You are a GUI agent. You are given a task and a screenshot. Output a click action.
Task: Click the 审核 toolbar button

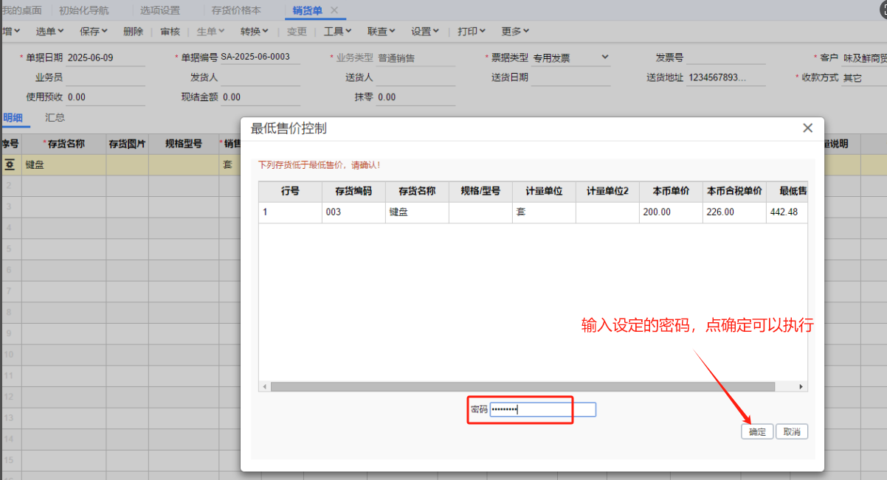(x=170, y=32)
